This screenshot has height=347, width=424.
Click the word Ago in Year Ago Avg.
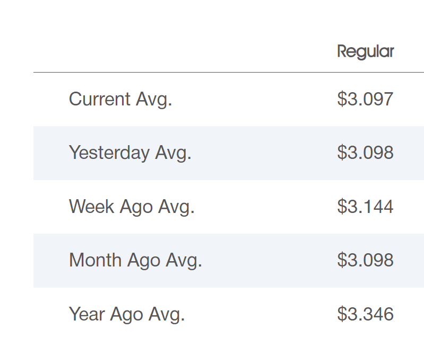pyautogui.click(x=126, y=315)
